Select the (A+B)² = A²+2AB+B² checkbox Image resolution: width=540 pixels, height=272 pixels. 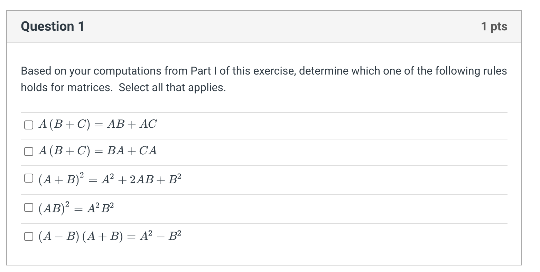pos(29,178)
